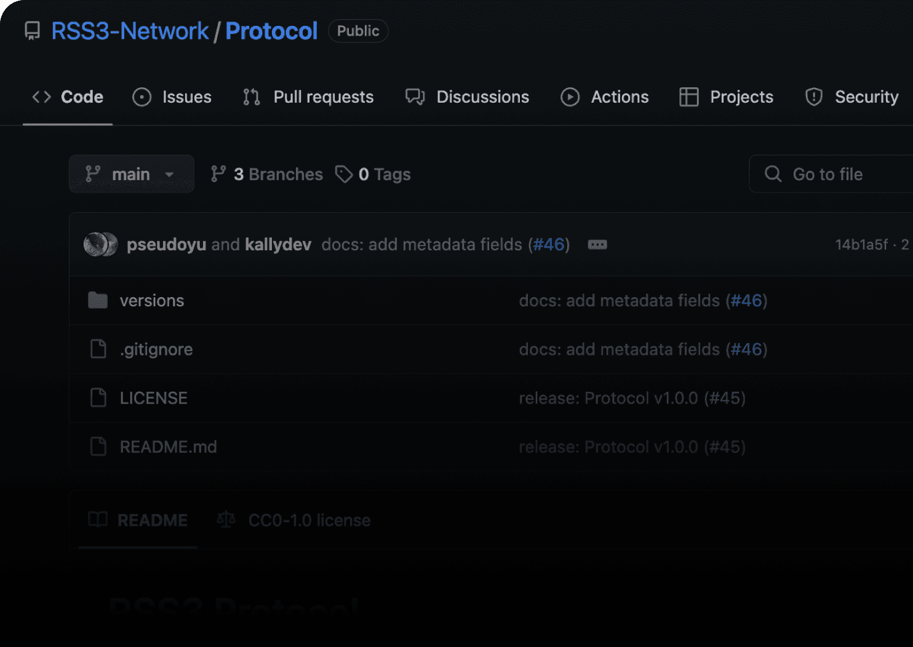View the 0 Tags link
The image size is (913, 647).
coord(373,174)
